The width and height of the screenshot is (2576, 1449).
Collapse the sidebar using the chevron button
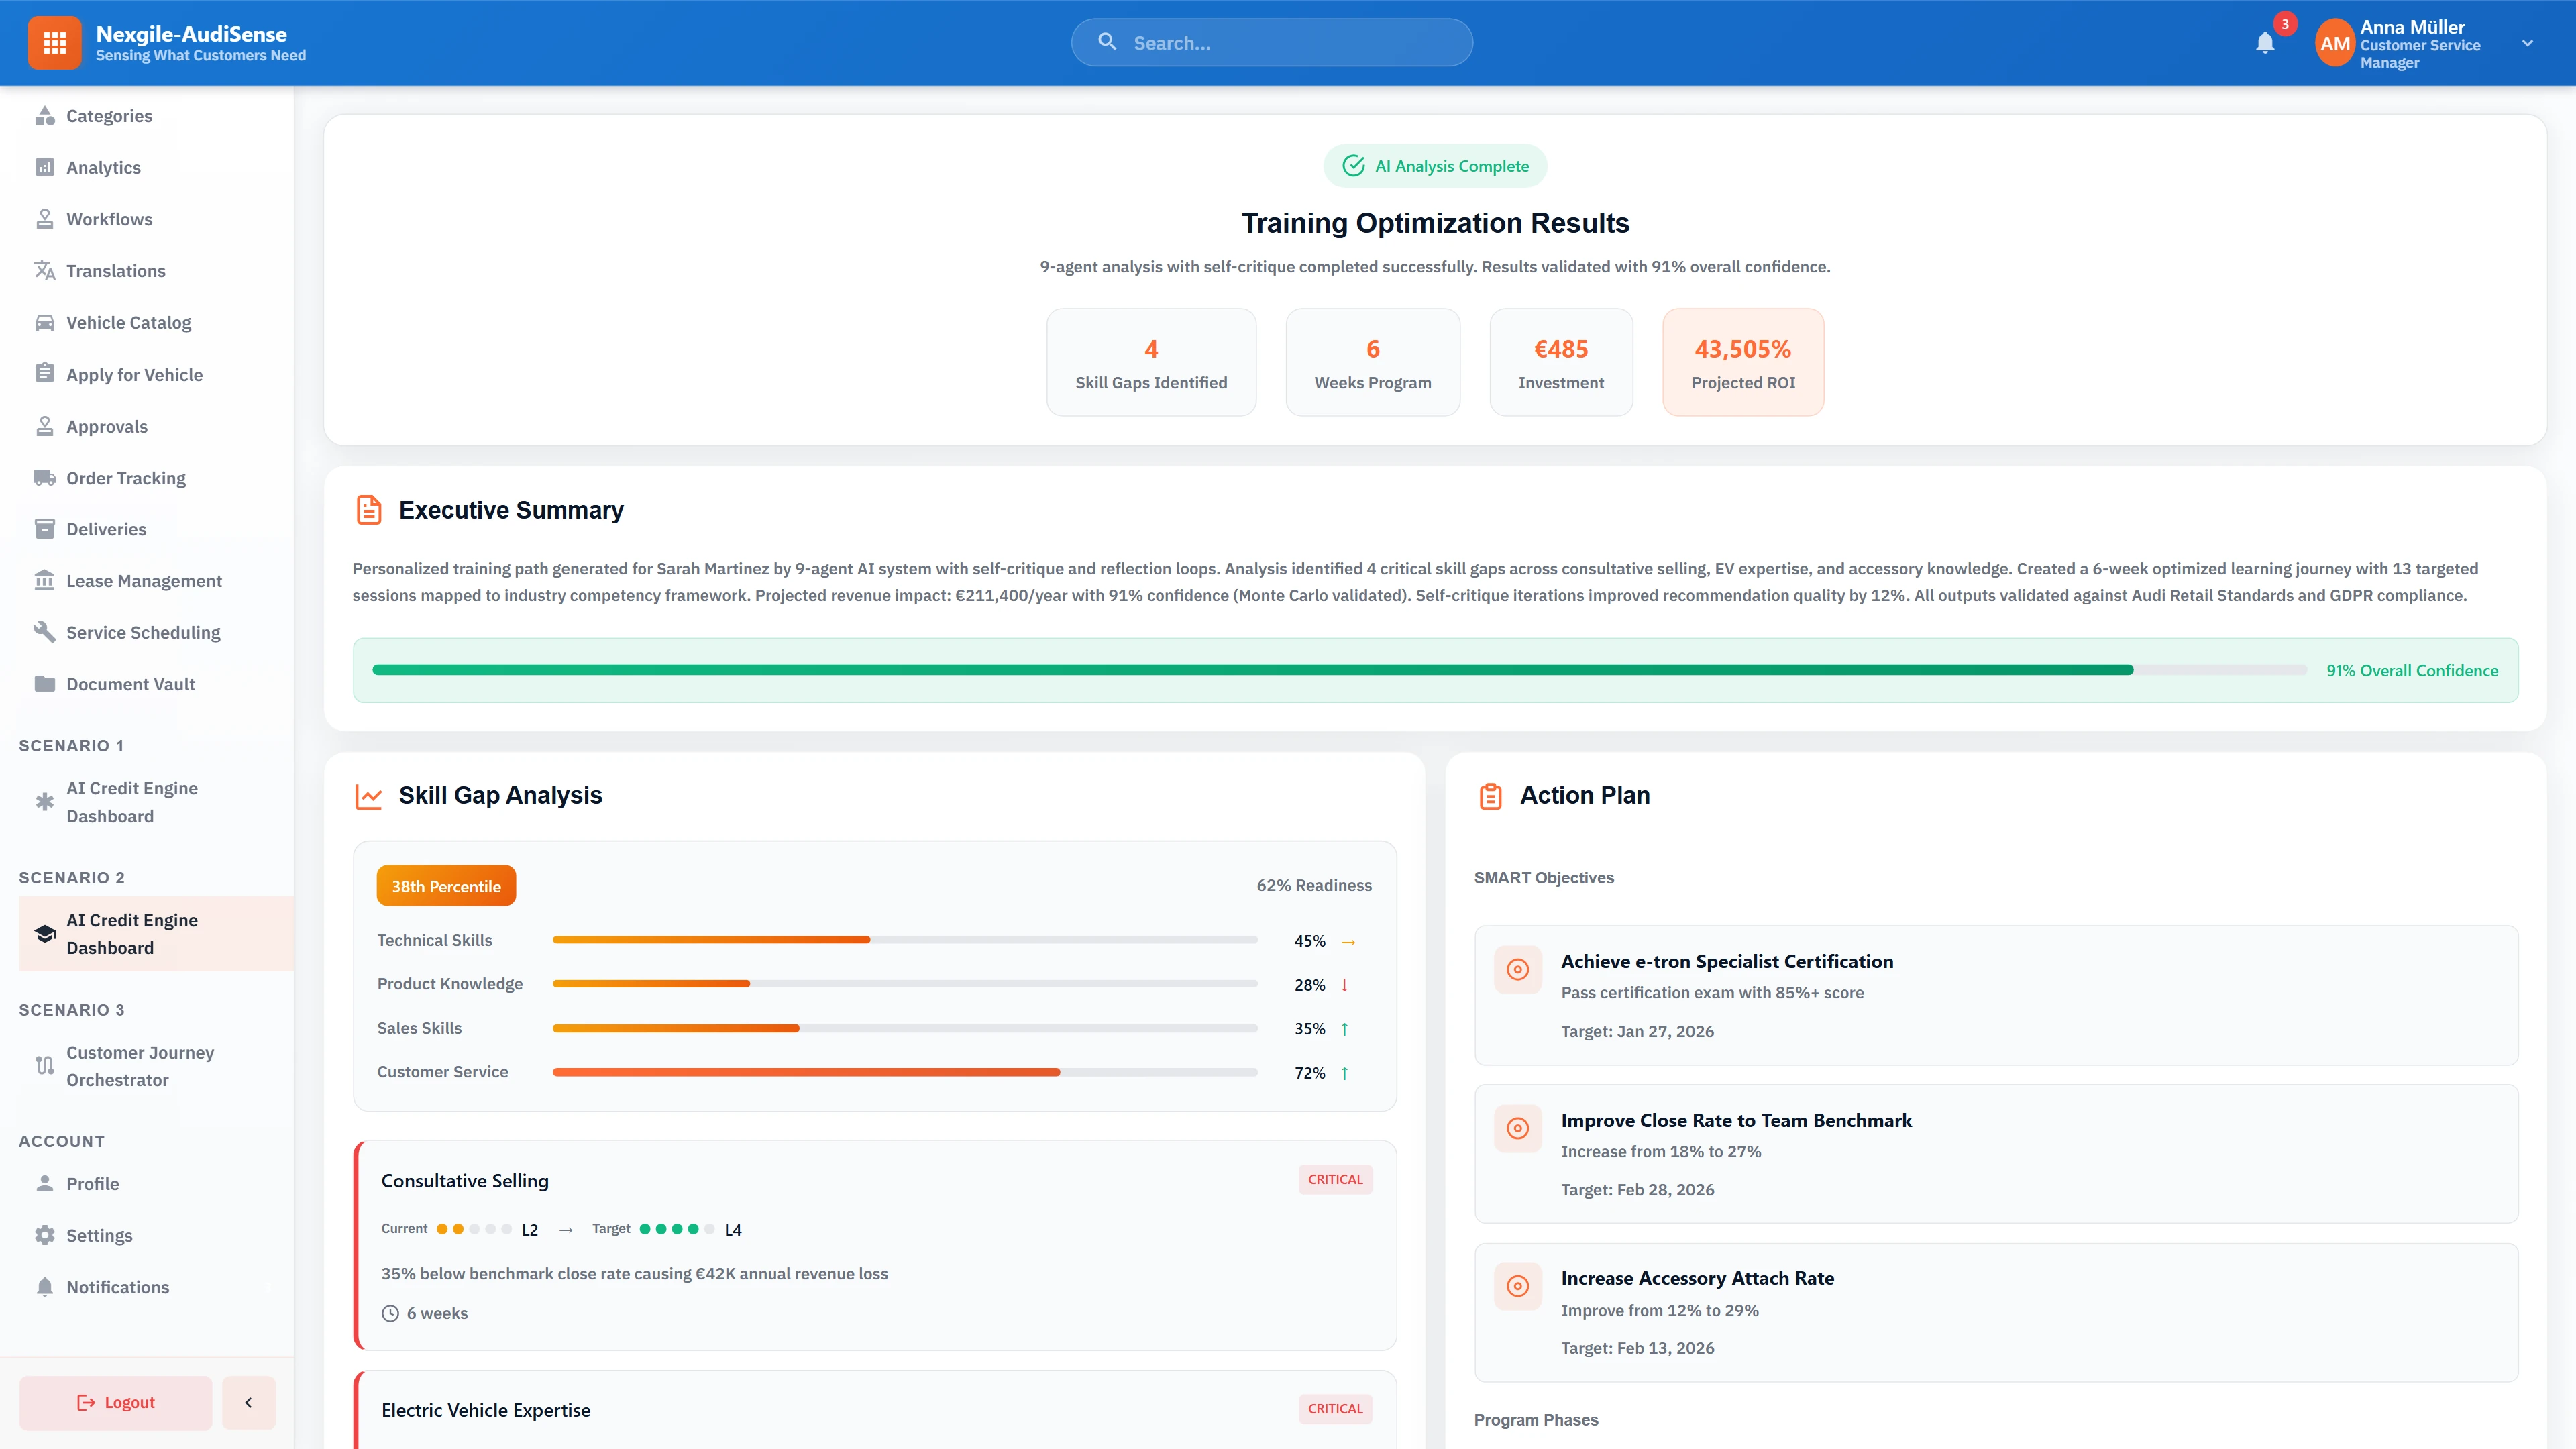pos(248,1402)
